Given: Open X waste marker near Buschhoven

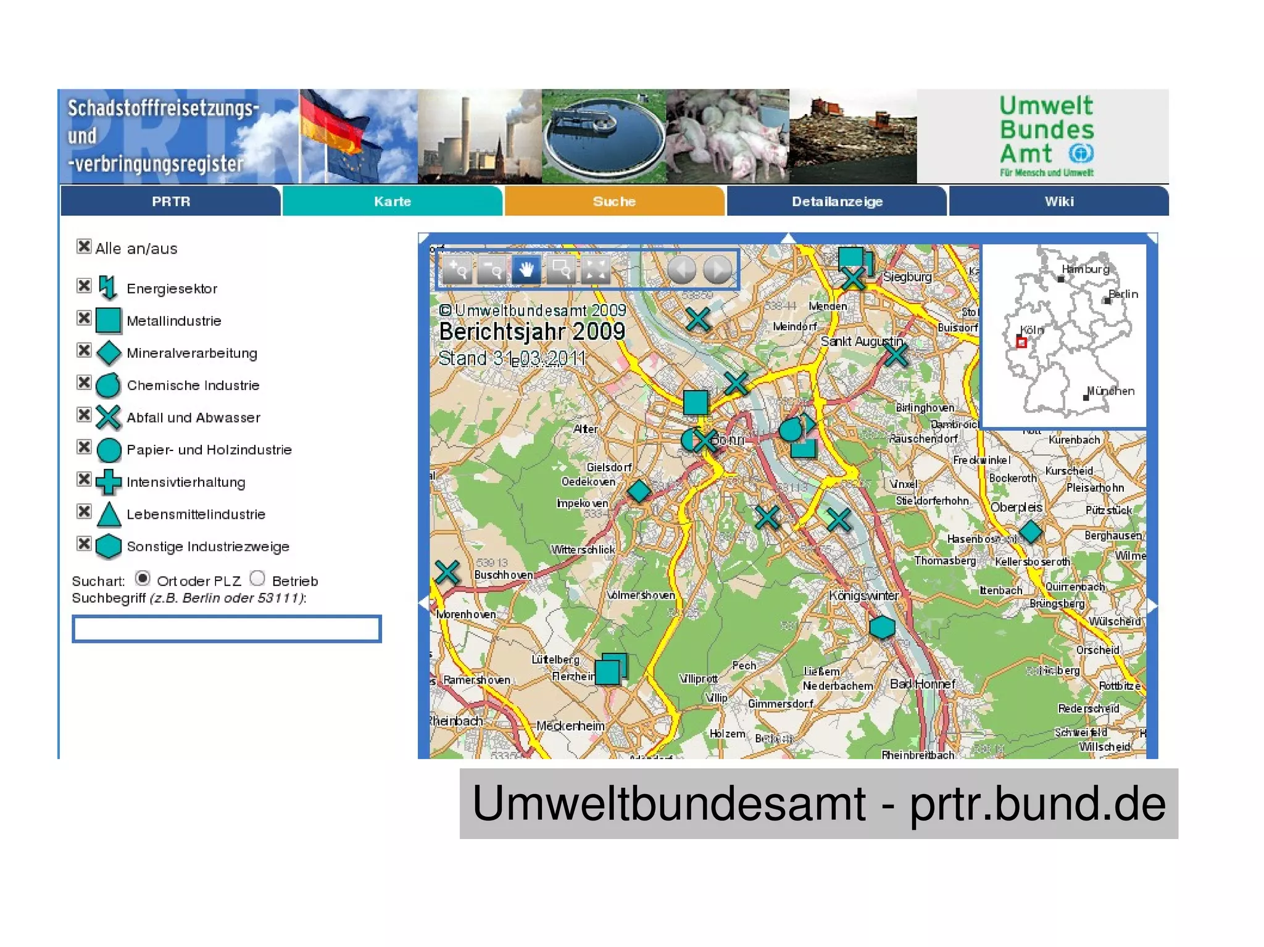Looking at the screenshot, I should [447, 573].
